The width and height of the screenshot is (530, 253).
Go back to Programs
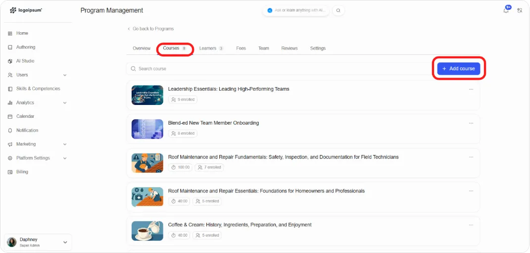click(x=150, y=29)
